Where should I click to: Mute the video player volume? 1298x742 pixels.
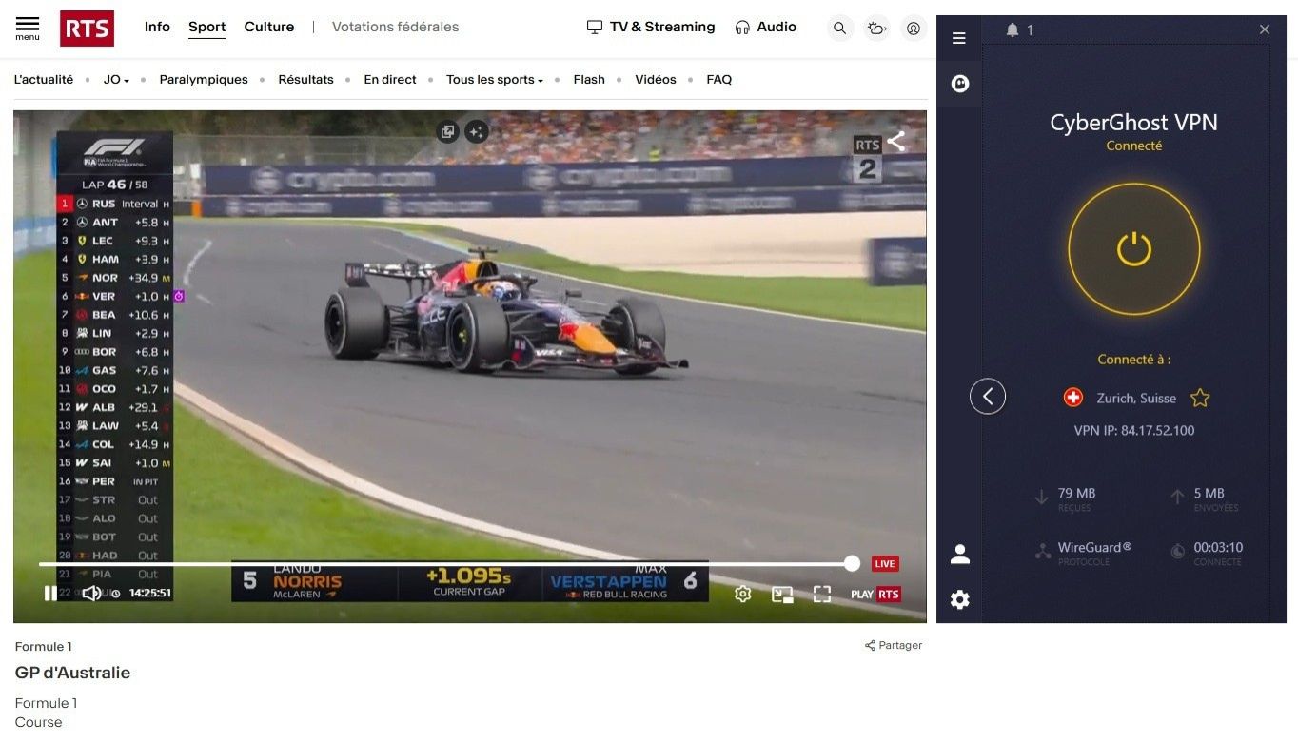[x=91, y=594]
